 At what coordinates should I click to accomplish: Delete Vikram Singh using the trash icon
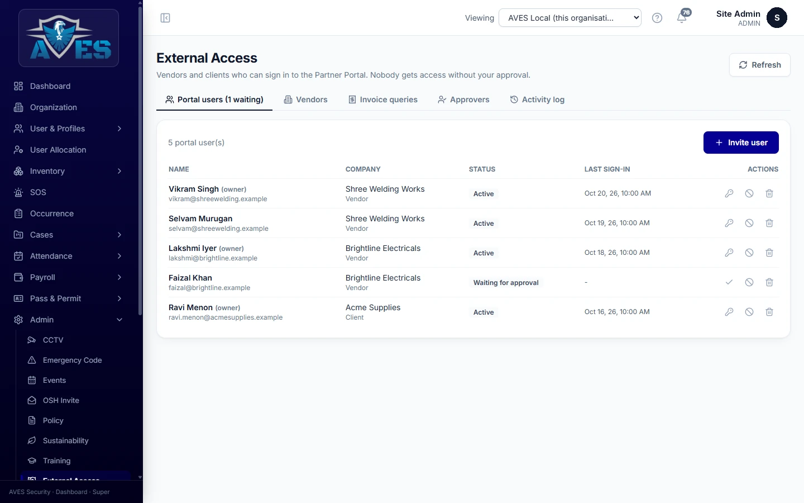point(769,193)
